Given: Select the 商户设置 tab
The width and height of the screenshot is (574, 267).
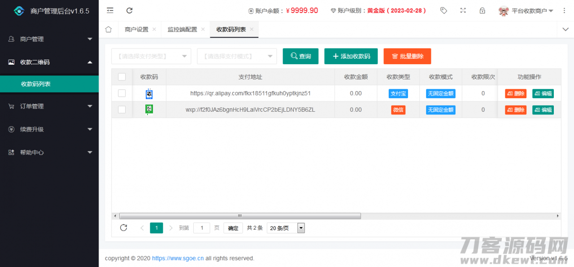Looking at the screenshot, I should click(x=136, y=29).
